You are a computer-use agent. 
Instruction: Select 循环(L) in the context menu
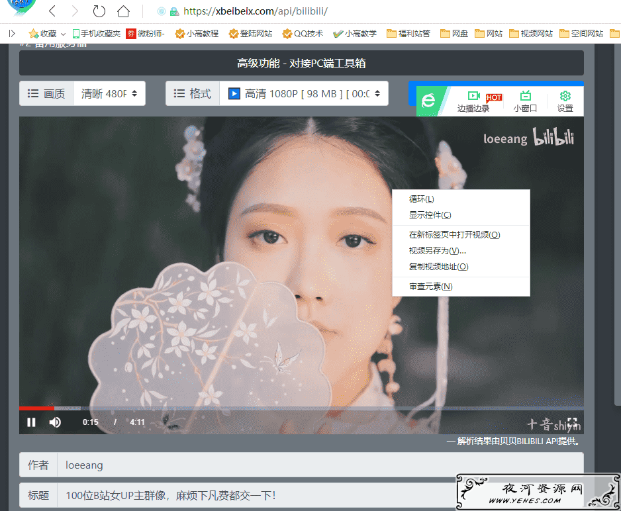[461, 199]
